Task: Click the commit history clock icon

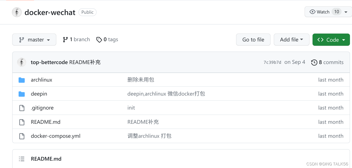Action: click(314, 62)
